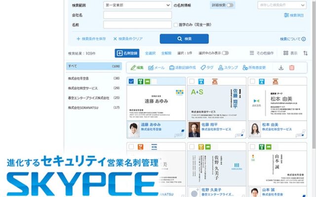Viewport: 316px width, 197px height.
Task: Click 遠藤 あゆみ profile photo
Action: [x=134, y=130]
